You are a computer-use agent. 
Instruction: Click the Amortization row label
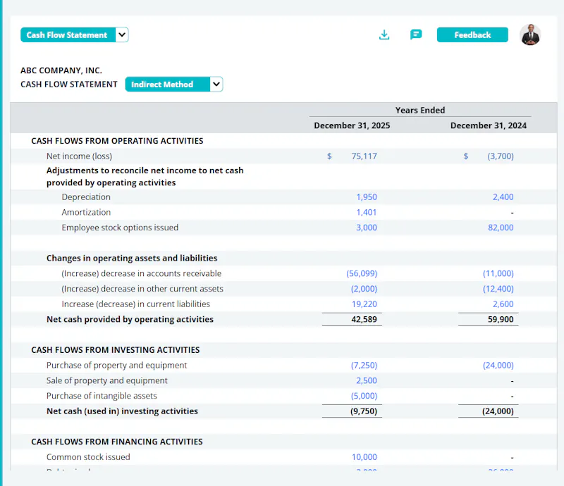86,213
